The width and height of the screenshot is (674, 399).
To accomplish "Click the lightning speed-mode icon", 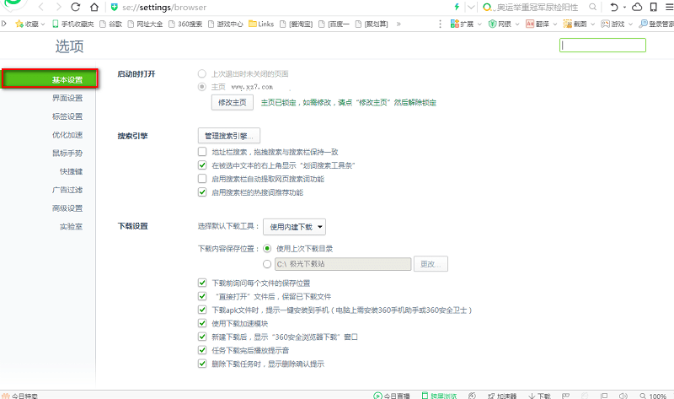I will click(x=457, y=7).
